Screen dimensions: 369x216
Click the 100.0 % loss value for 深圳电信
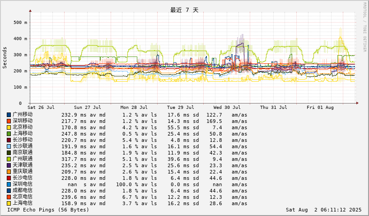127,185
